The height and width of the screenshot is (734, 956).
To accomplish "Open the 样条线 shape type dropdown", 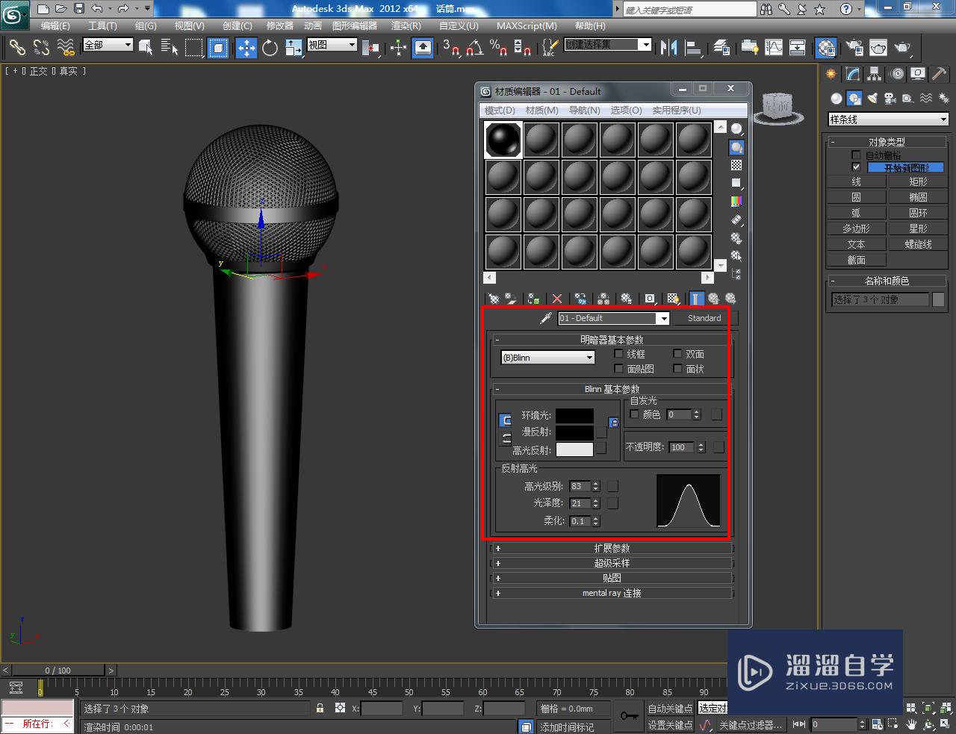I will tap(888, 119).
